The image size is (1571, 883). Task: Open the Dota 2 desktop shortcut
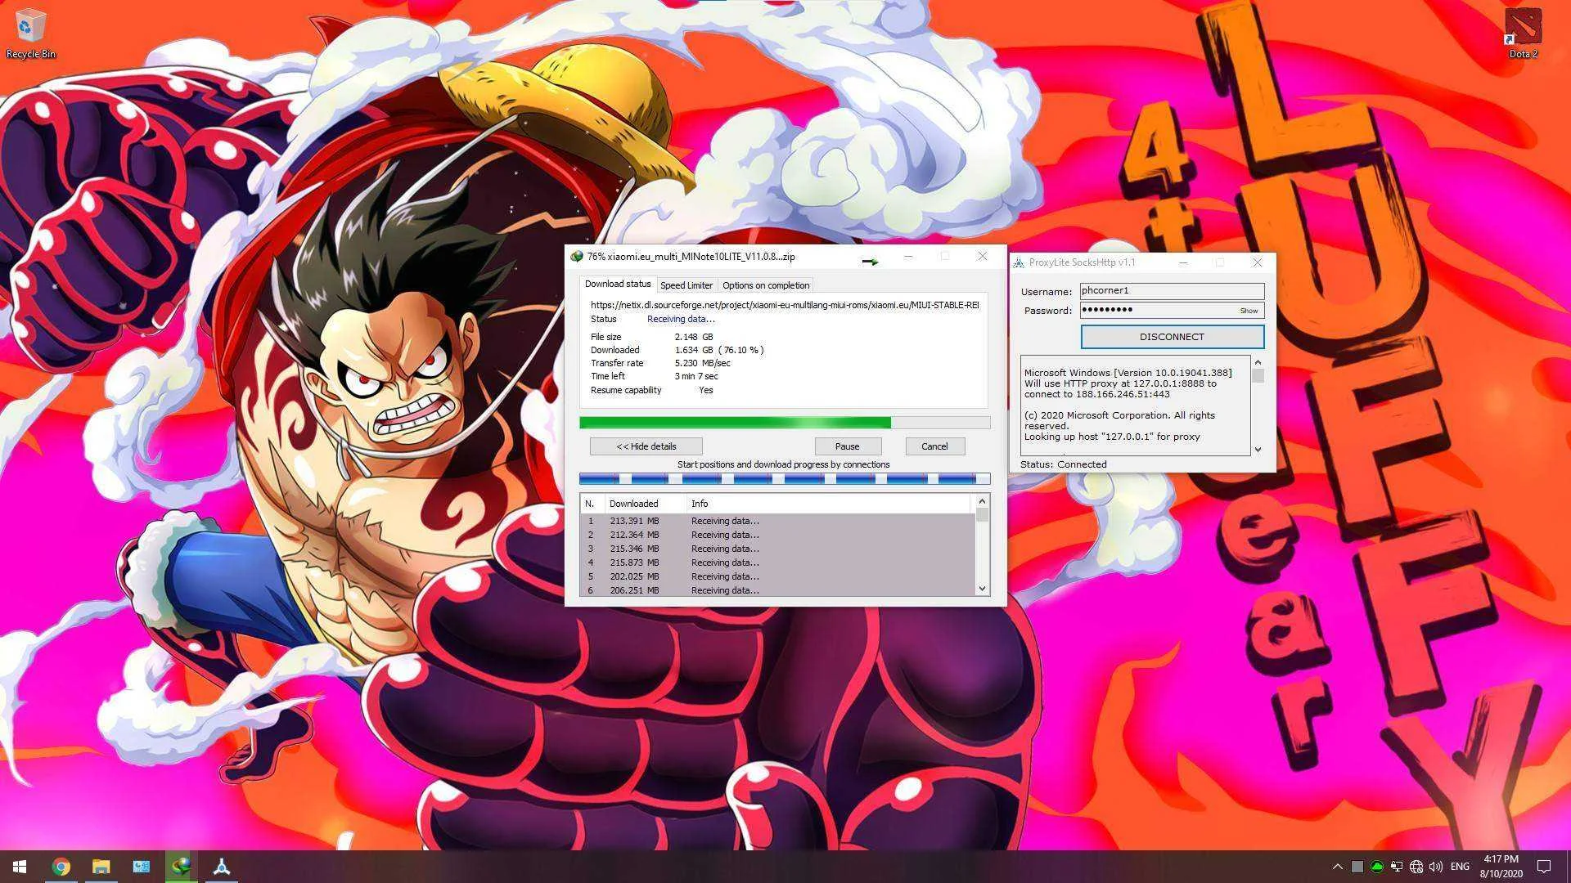[x=1522, y=34]
